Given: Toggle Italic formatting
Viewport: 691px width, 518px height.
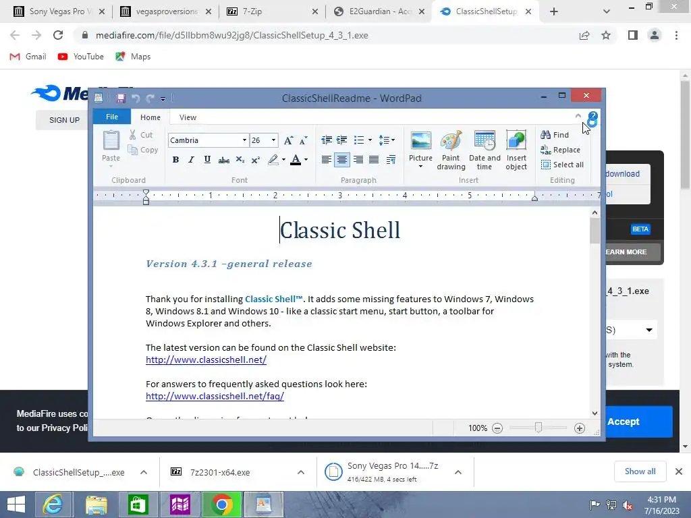Looking at the screenshot, I should (191, 160).
